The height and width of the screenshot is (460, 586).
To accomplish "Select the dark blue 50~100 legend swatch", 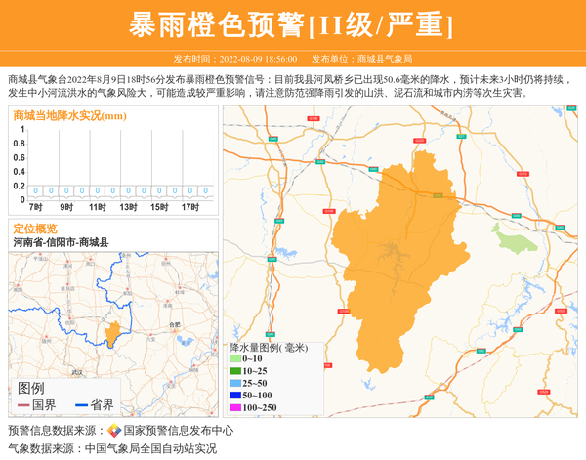I will (x=235, y=396).
